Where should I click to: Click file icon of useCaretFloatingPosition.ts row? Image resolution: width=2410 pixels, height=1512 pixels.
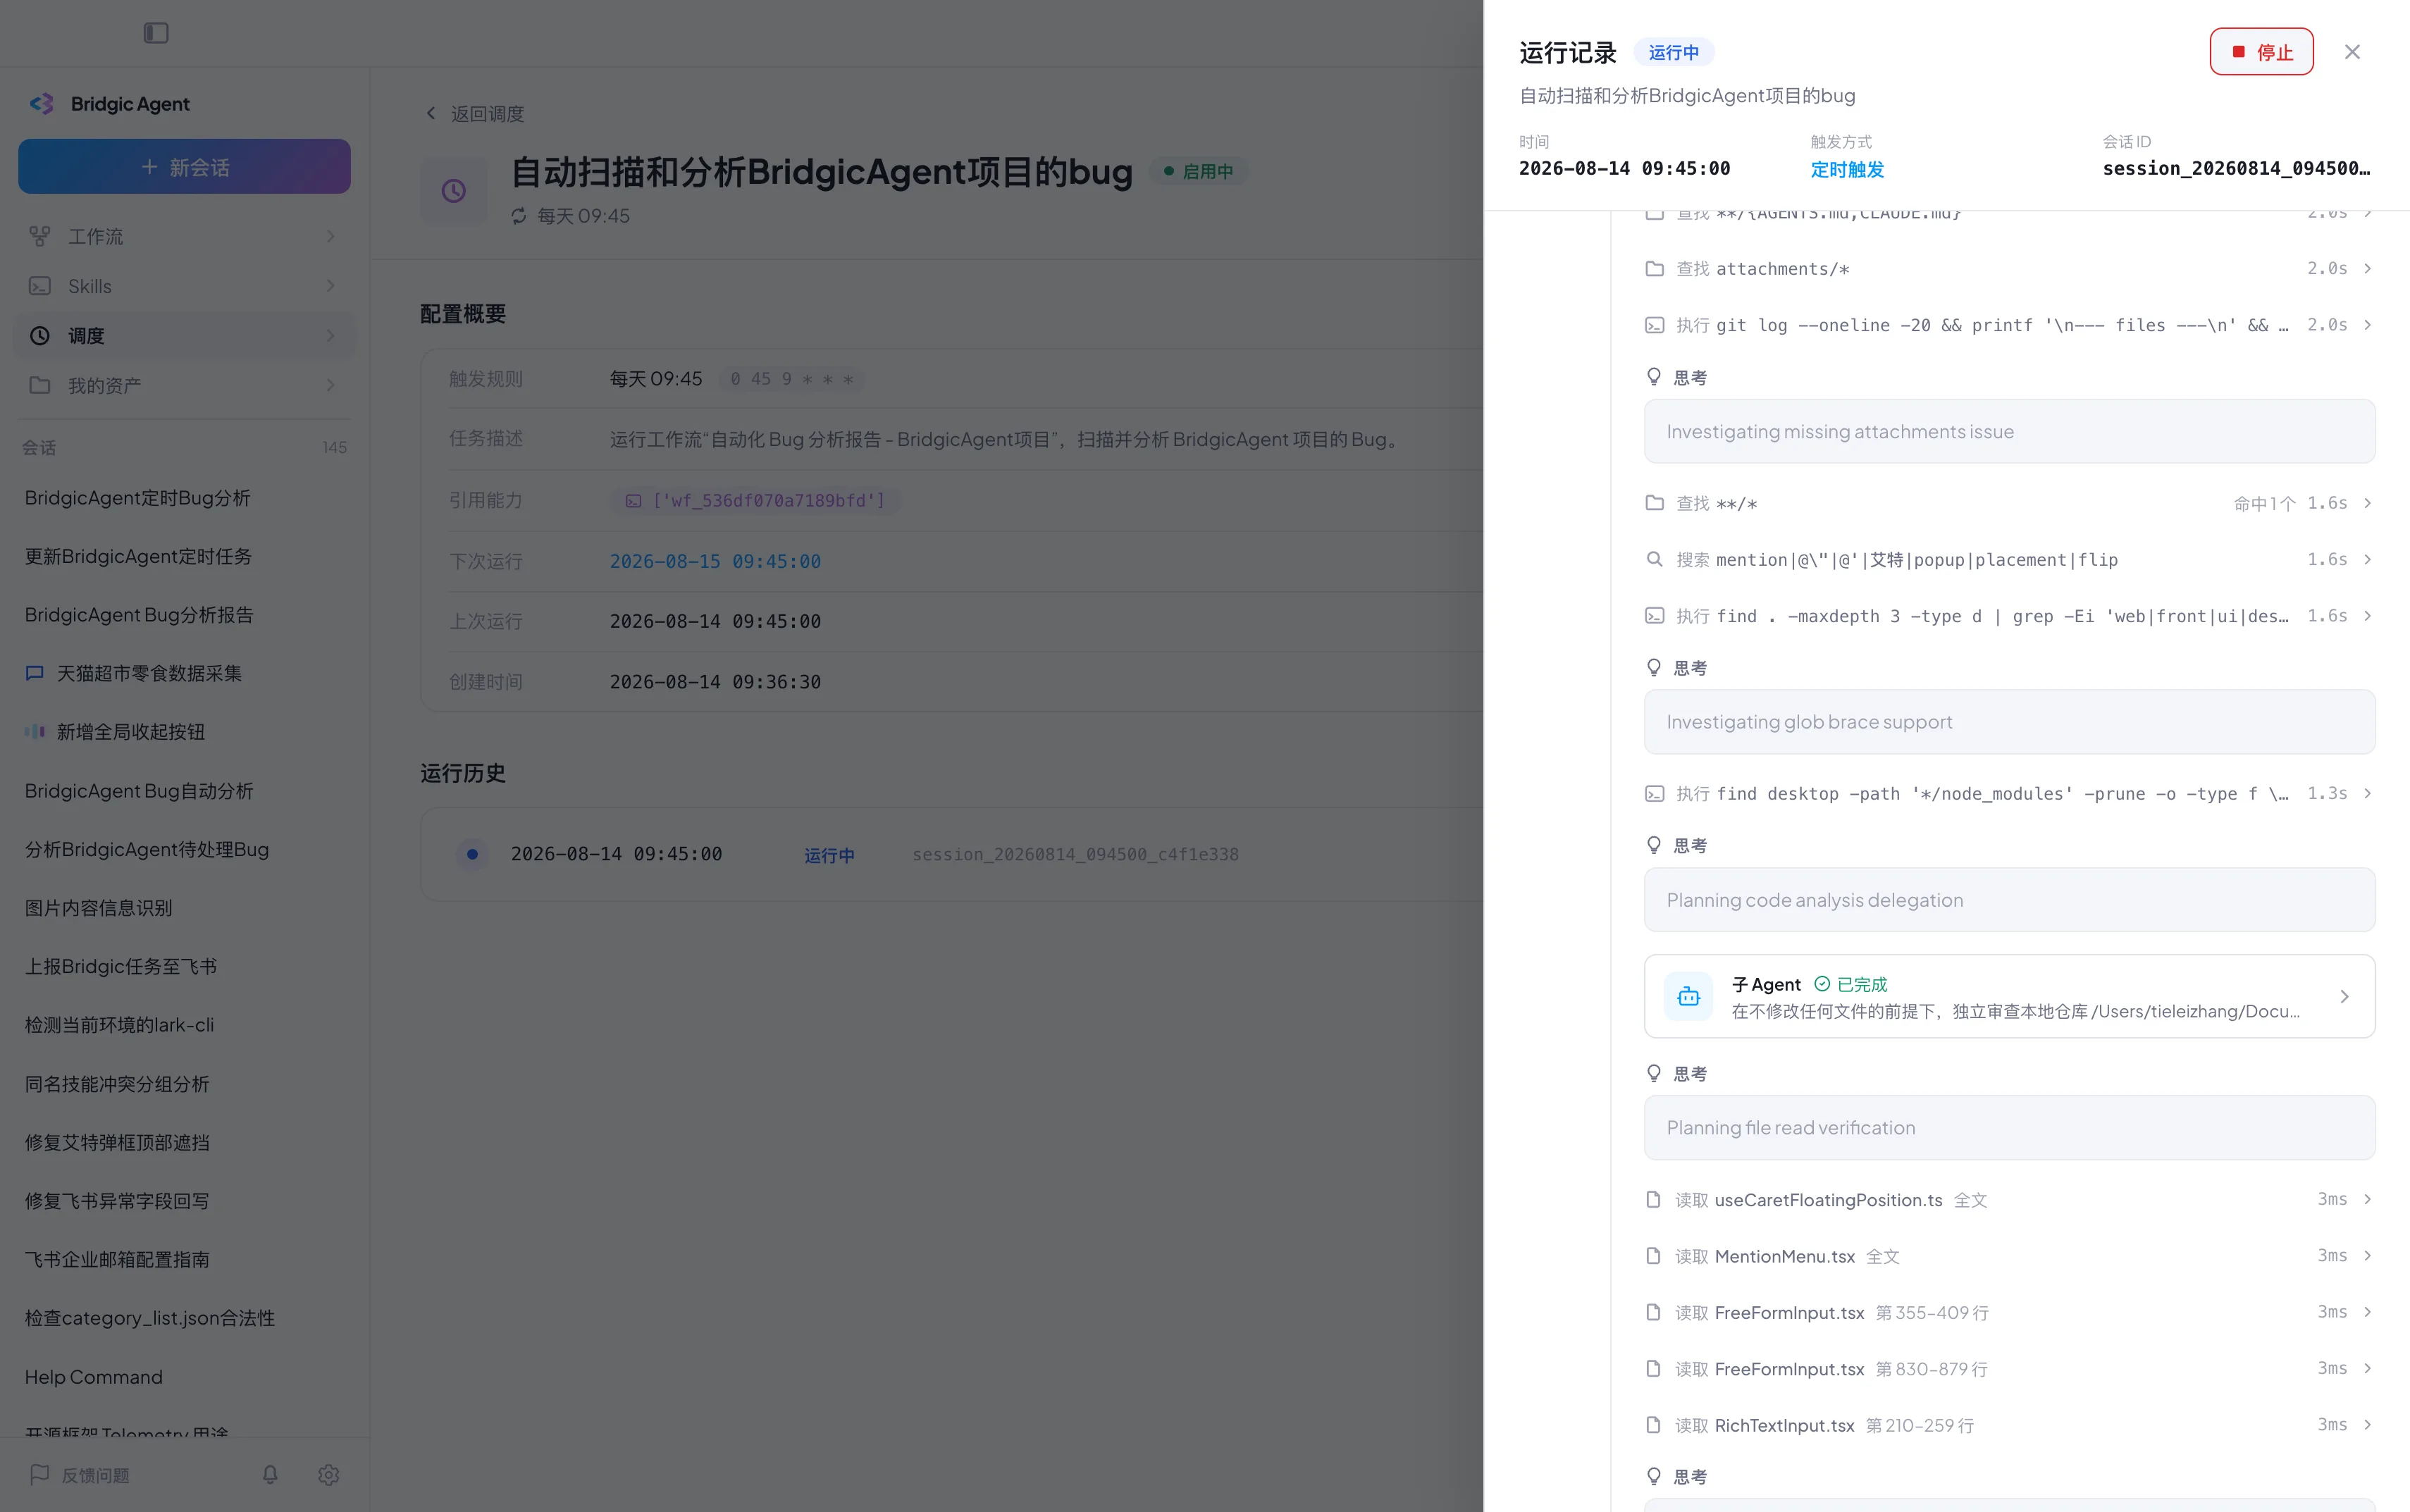point(1654,1199)
